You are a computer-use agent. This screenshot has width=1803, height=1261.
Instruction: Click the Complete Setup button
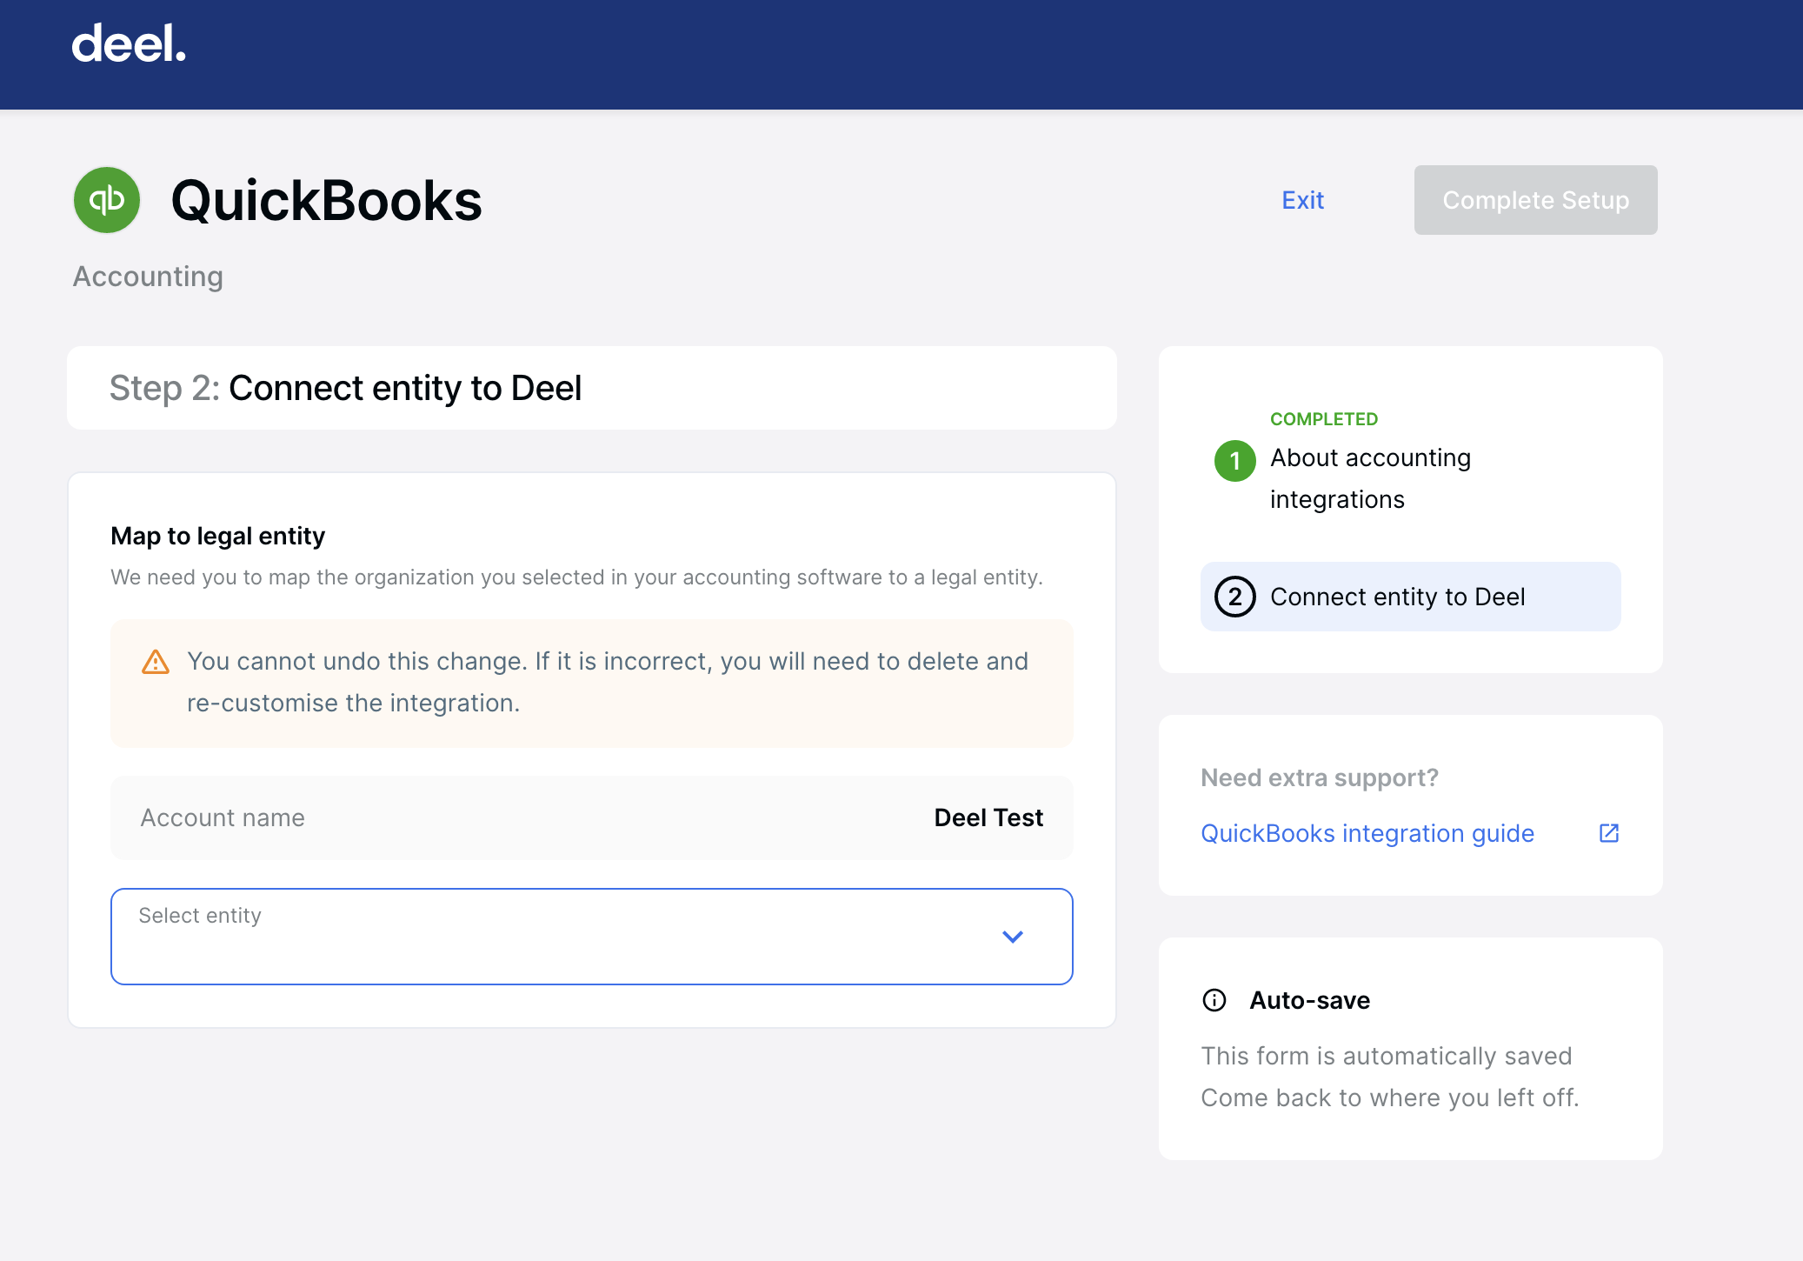point(1535,200)
